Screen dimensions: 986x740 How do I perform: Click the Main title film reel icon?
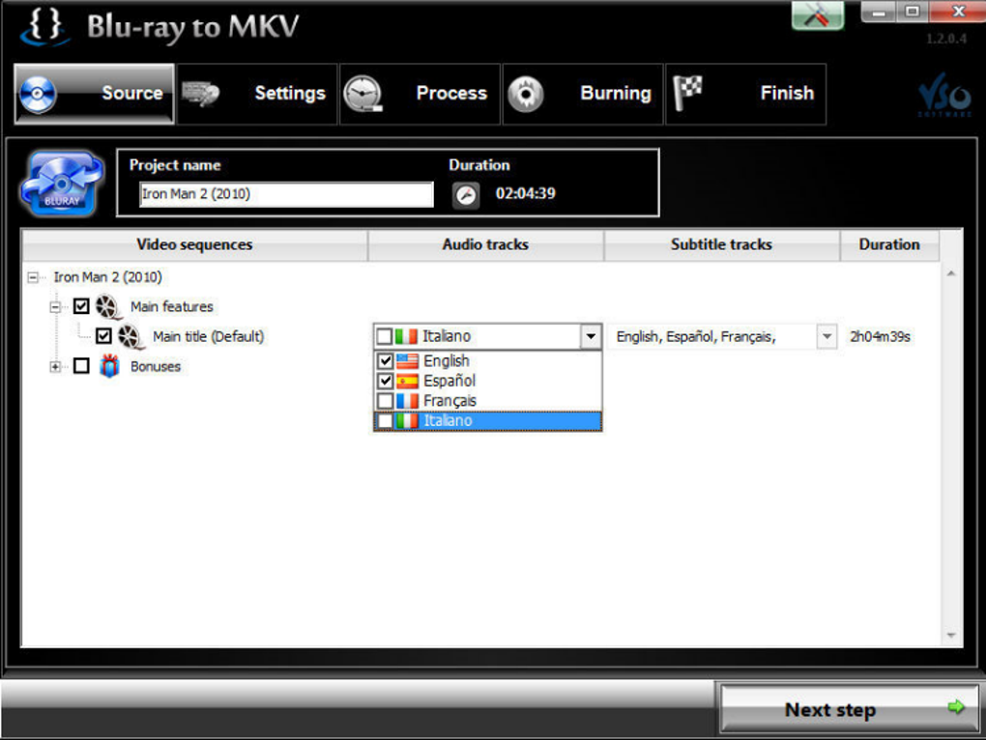click(130, 337)
